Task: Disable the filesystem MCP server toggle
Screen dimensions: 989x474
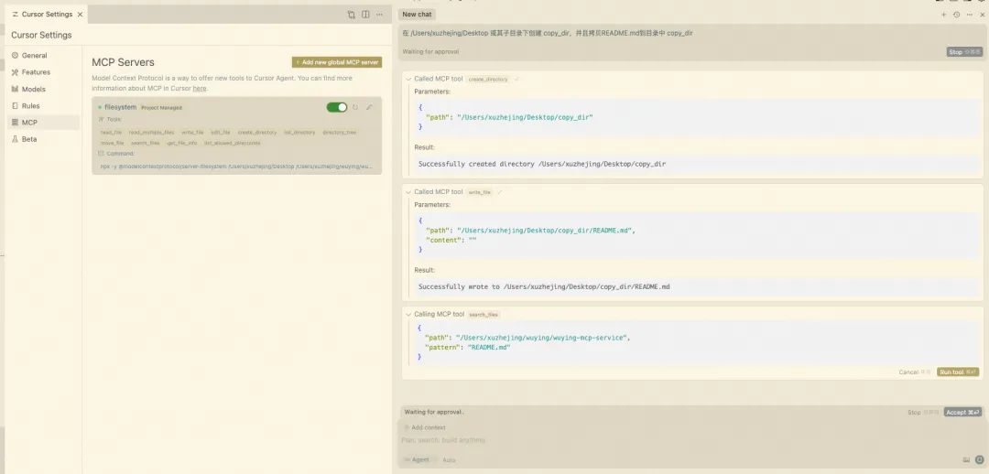Action: [x=337, y=107]
